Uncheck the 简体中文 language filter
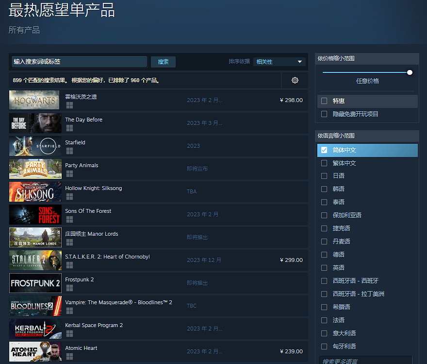Screen dimensions: 427x364 324,150
